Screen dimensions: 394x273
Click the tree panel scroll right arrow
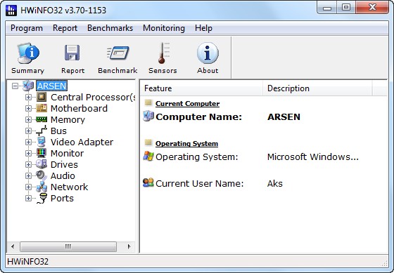(x=129, y=246)
